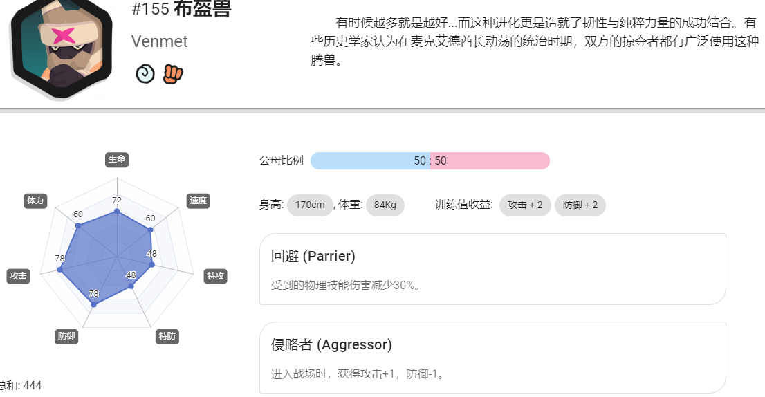Click the wind type swirl icon
The height and width of the screenshot is (397, 765).
pos(145,74)
